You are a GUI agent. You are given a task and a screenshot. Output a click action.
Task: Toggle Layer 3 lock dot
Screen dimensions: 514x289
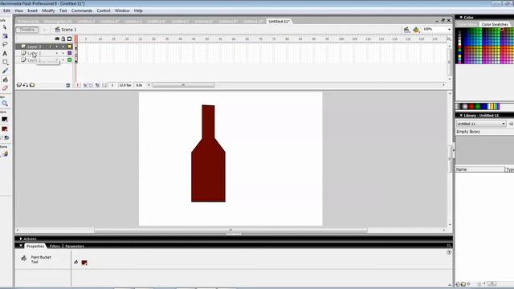[63, 47]
